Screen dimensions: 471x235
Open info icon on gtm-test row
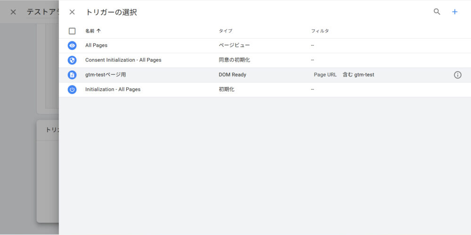[457, 75]
